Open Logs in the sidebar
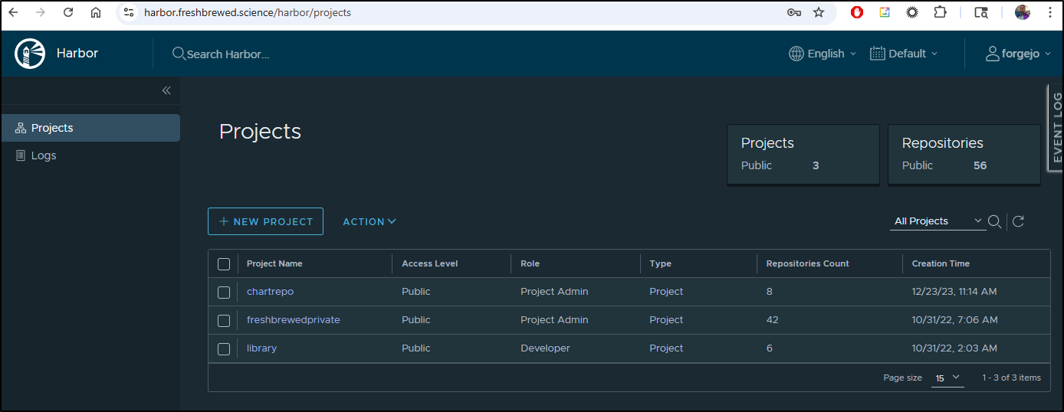1064x412 pixels. (44, 155)
